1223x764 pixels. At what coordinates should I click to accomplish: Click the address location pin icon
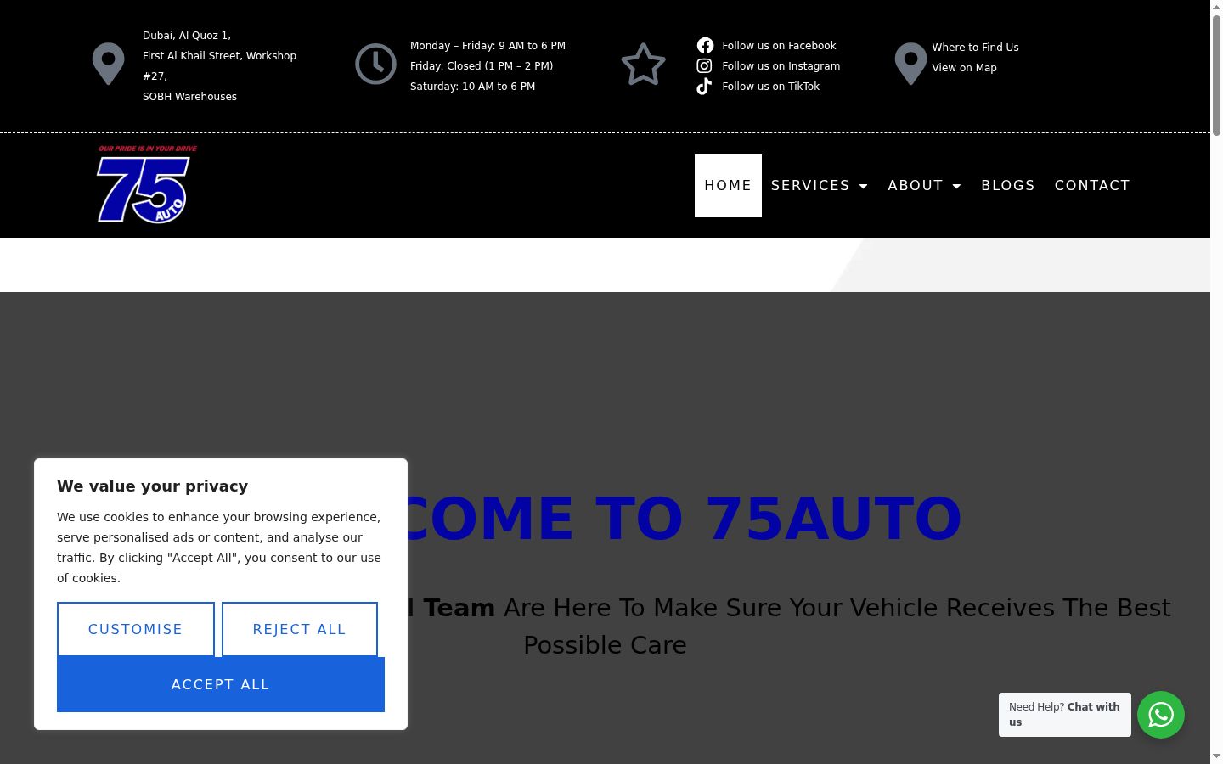point(108,64)
